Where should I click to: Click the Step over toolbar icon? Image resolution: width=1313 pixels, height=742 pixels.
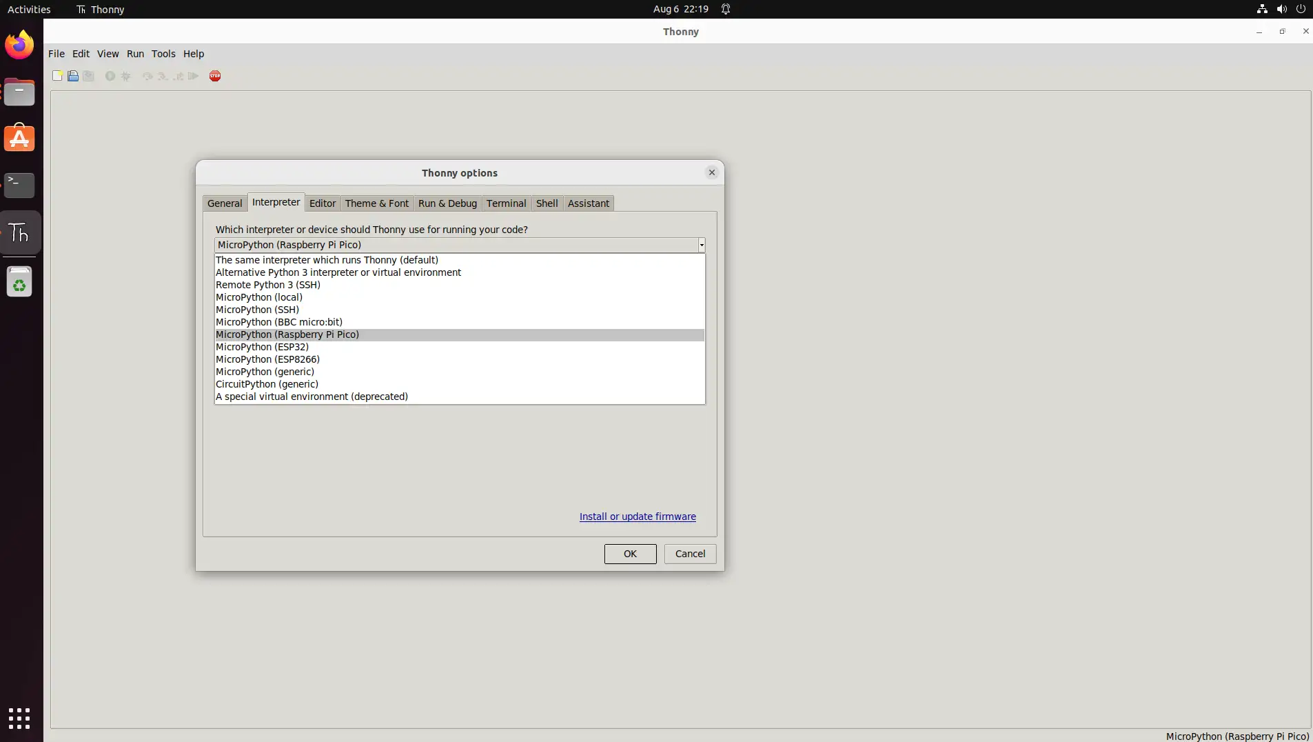[147, 76]
